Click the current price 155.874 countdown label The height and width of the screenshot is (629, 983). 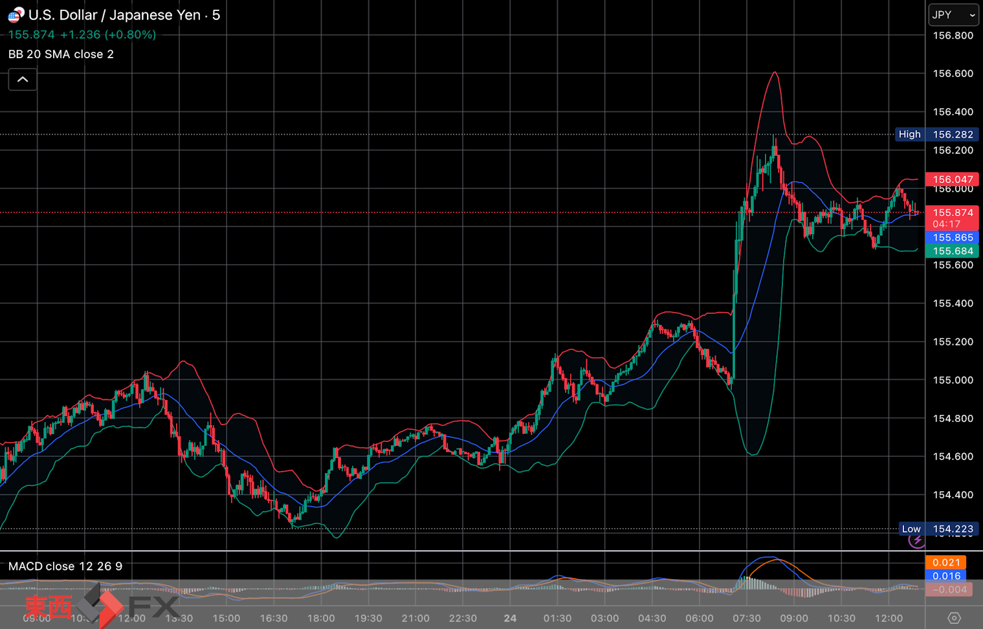coord(952,218)
